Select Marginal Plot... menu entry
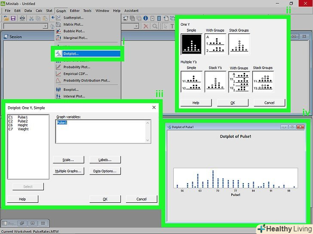Screen dimensions: 313x234 [88, 38]
